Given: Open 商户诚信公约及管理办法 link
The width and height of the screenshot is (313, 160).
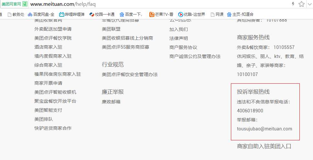Looking at the screenshot, I should 195,56.
